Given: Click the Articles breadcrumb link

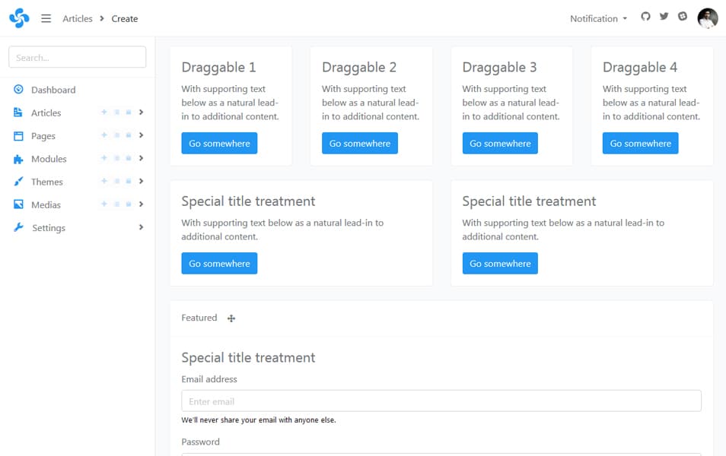Looking at the screenshot, I should coord(77,18).
